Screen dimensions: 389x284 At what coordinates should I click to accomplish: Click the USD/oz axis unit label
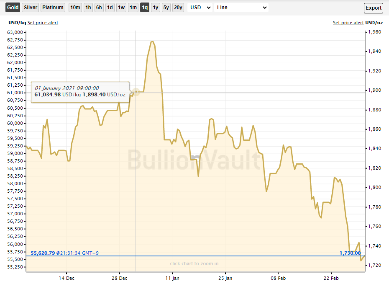(x=374, y=23)
